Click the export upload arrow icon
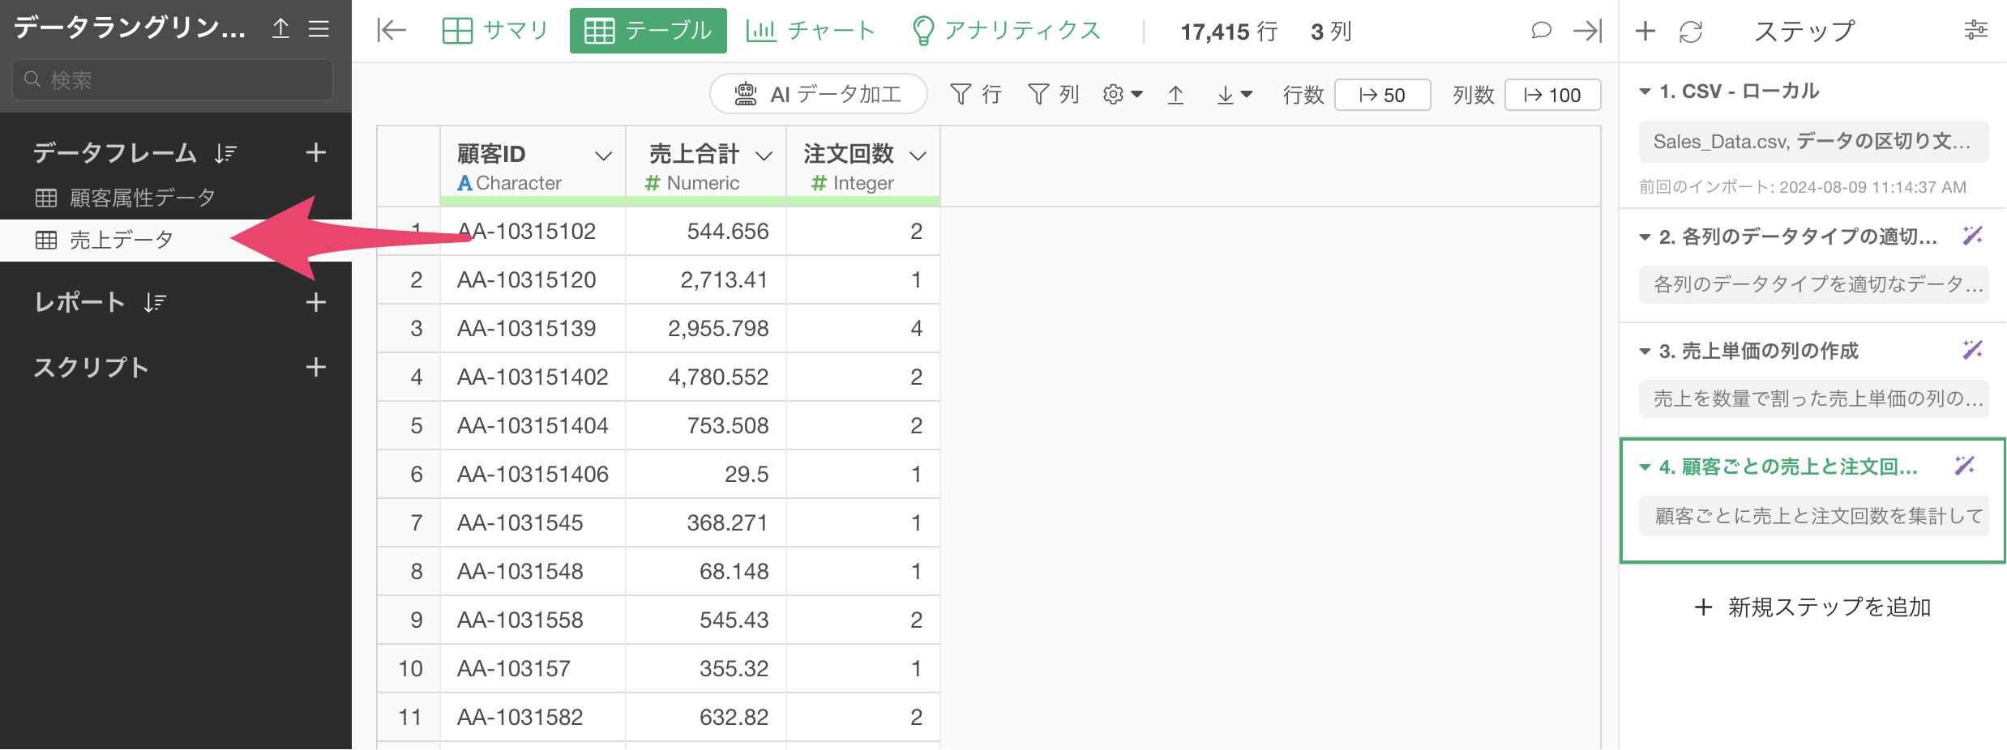 pyautogui.click(x=1175, y=95)
